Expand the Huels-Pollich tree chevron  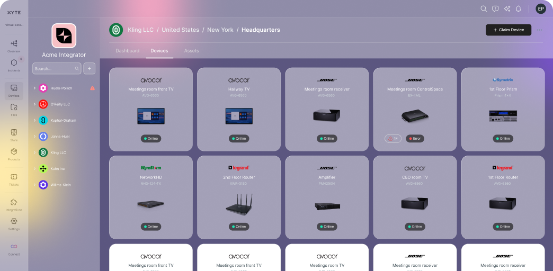tap(34, 88)
